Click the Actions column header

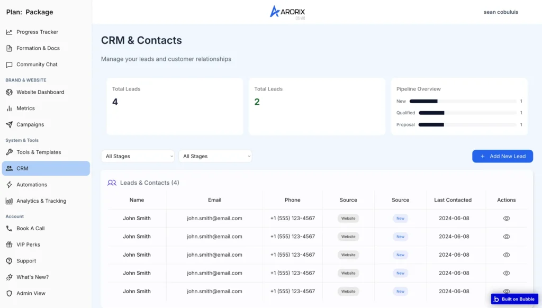(x=507, y=200)
